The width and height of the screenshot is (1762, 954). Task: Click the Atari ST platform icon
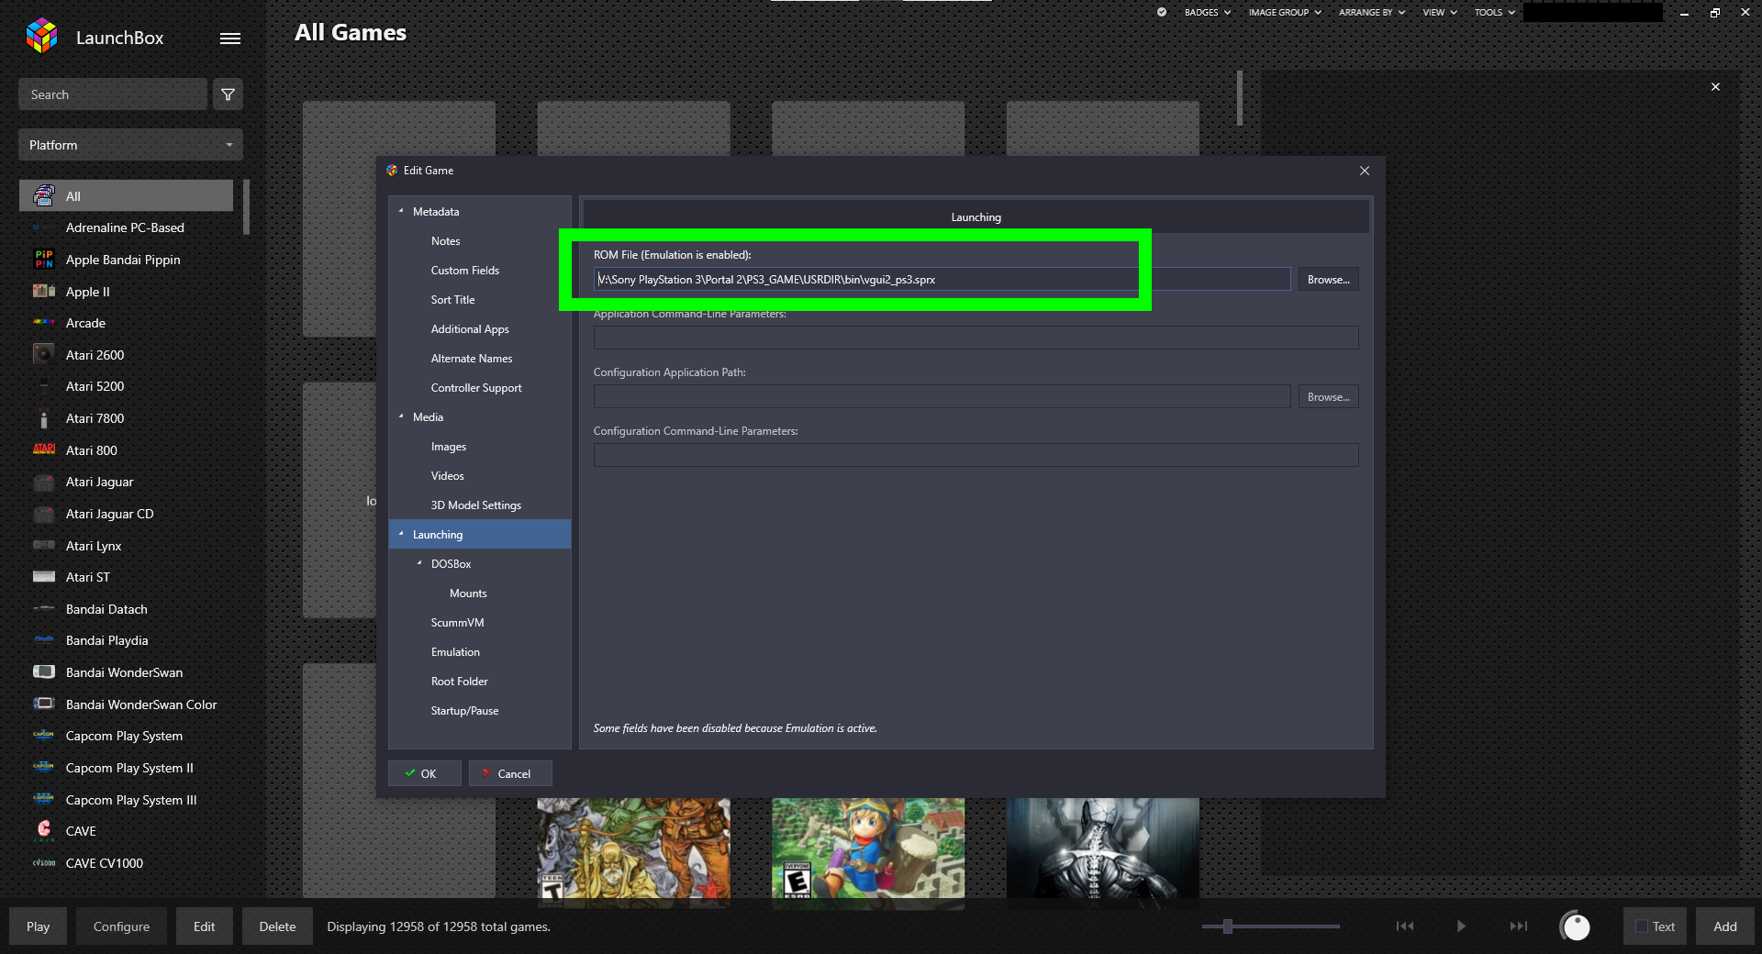pos(43,577)
